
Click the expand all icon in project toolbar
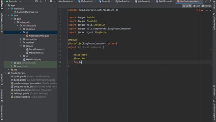coord(41,1)
